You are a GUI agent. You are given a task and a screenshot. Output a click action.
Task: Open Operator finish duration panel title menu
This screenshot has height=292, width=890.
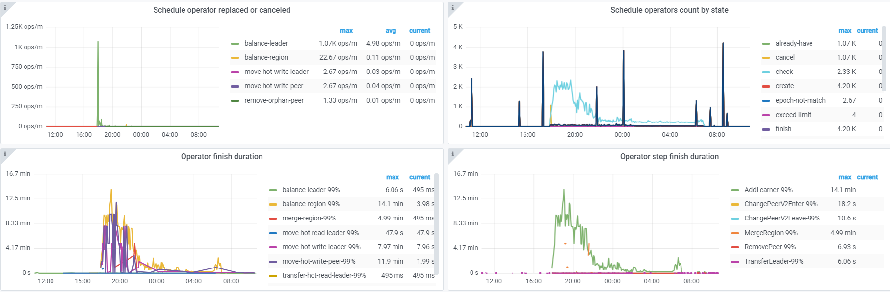[222, 157]
